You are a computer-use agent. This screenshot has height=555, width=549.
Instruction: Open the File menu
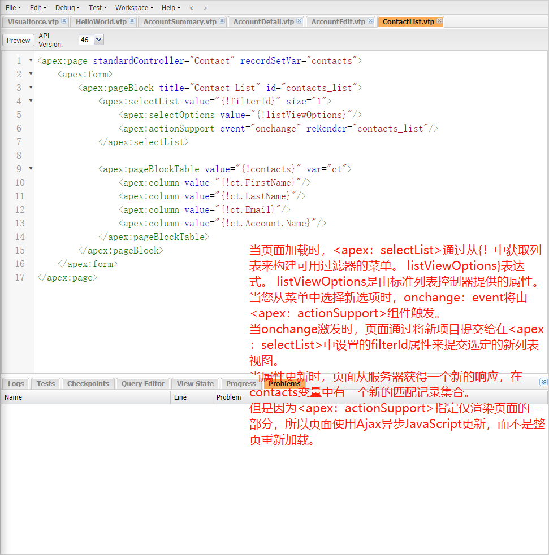[13, 7]
